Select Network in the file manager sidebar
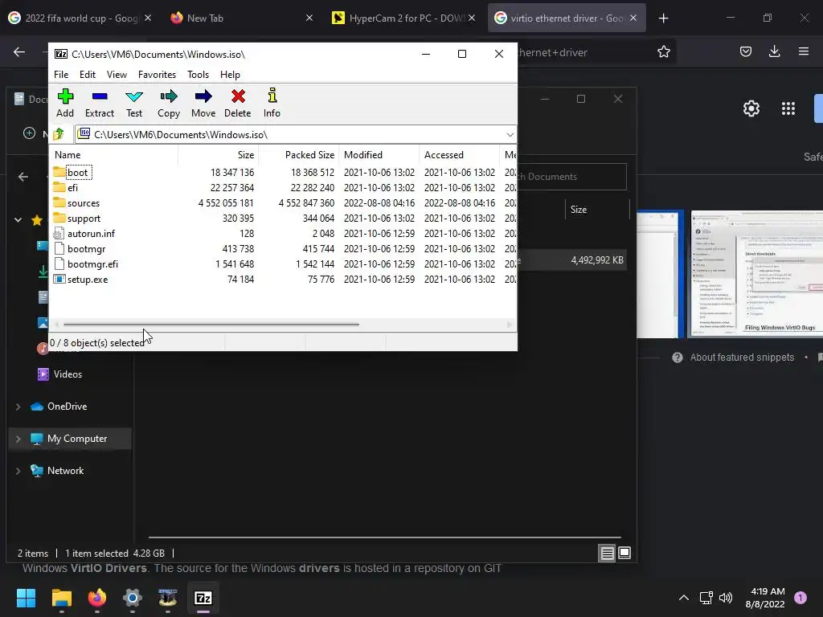The height and width of the screenshot is (617, 823). pyautogui.click(x=65, y=471)
